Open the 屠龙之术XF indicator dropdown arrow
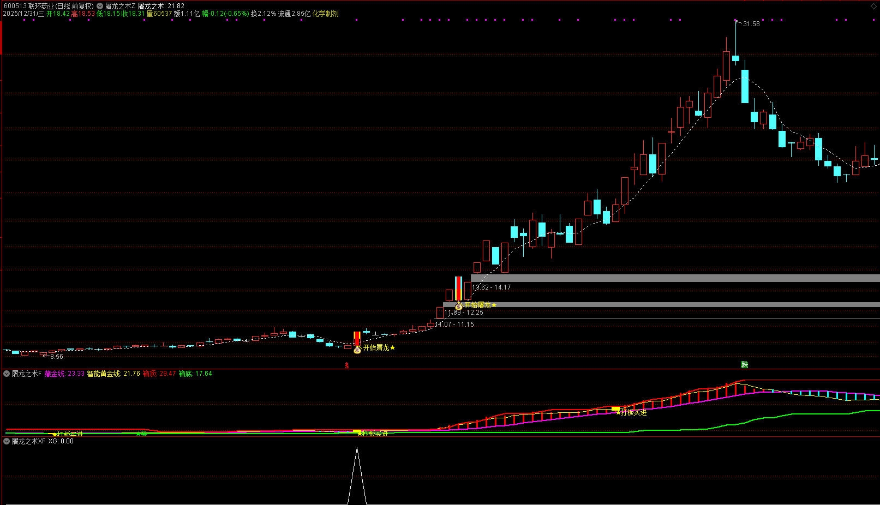 point(7,441)
